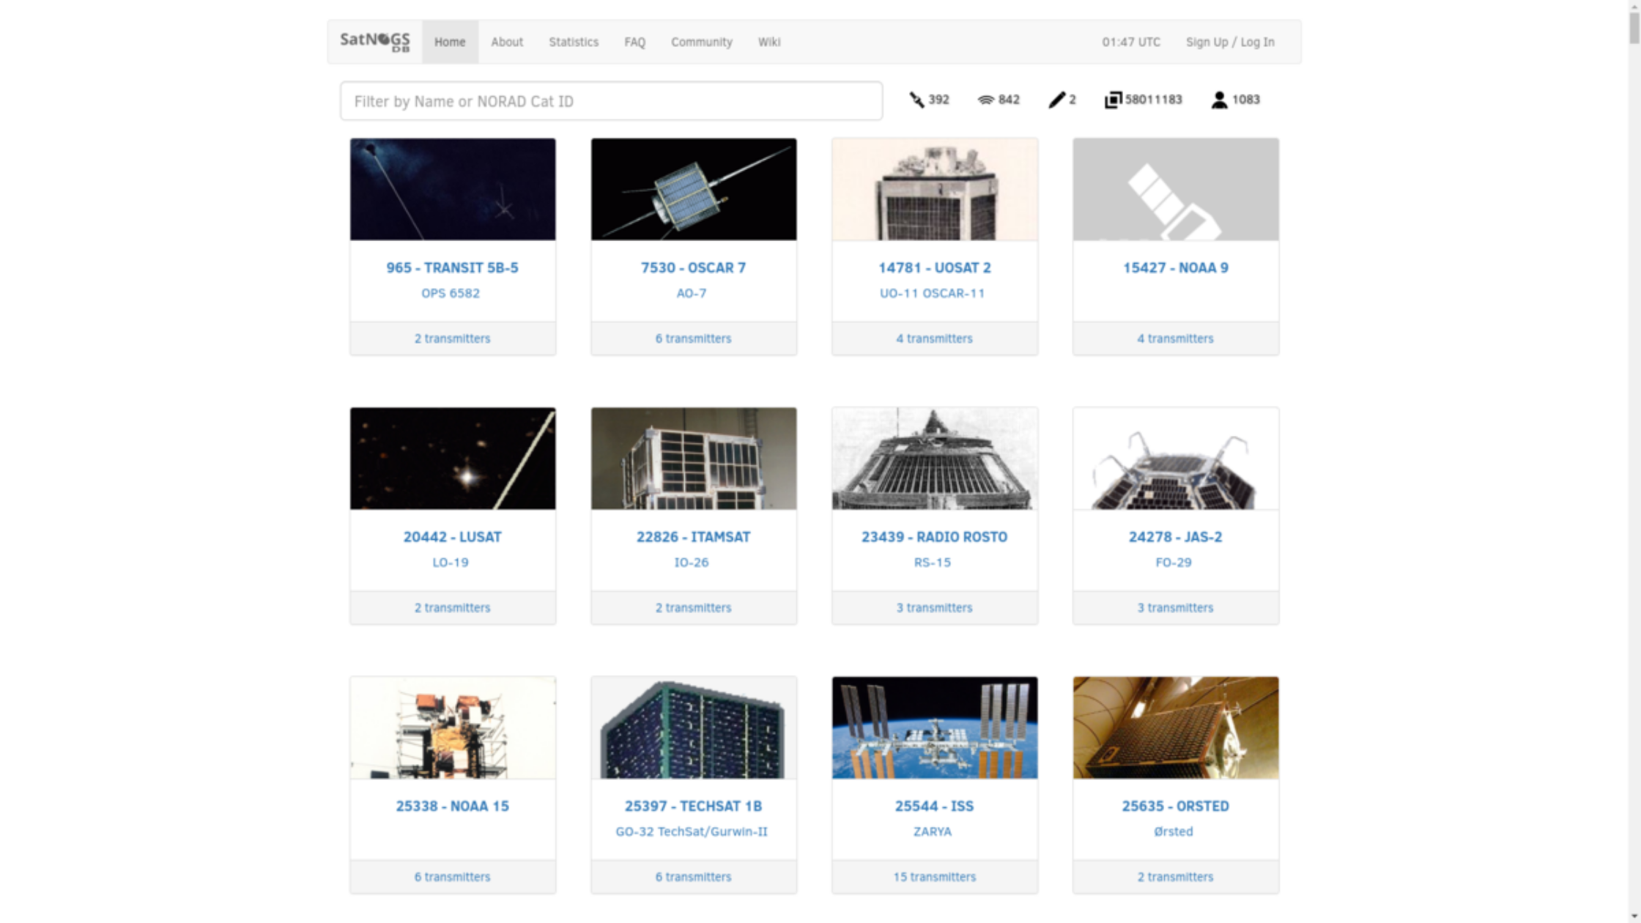
Task: Click the AO-7 alias link
Action: point(693,292)
